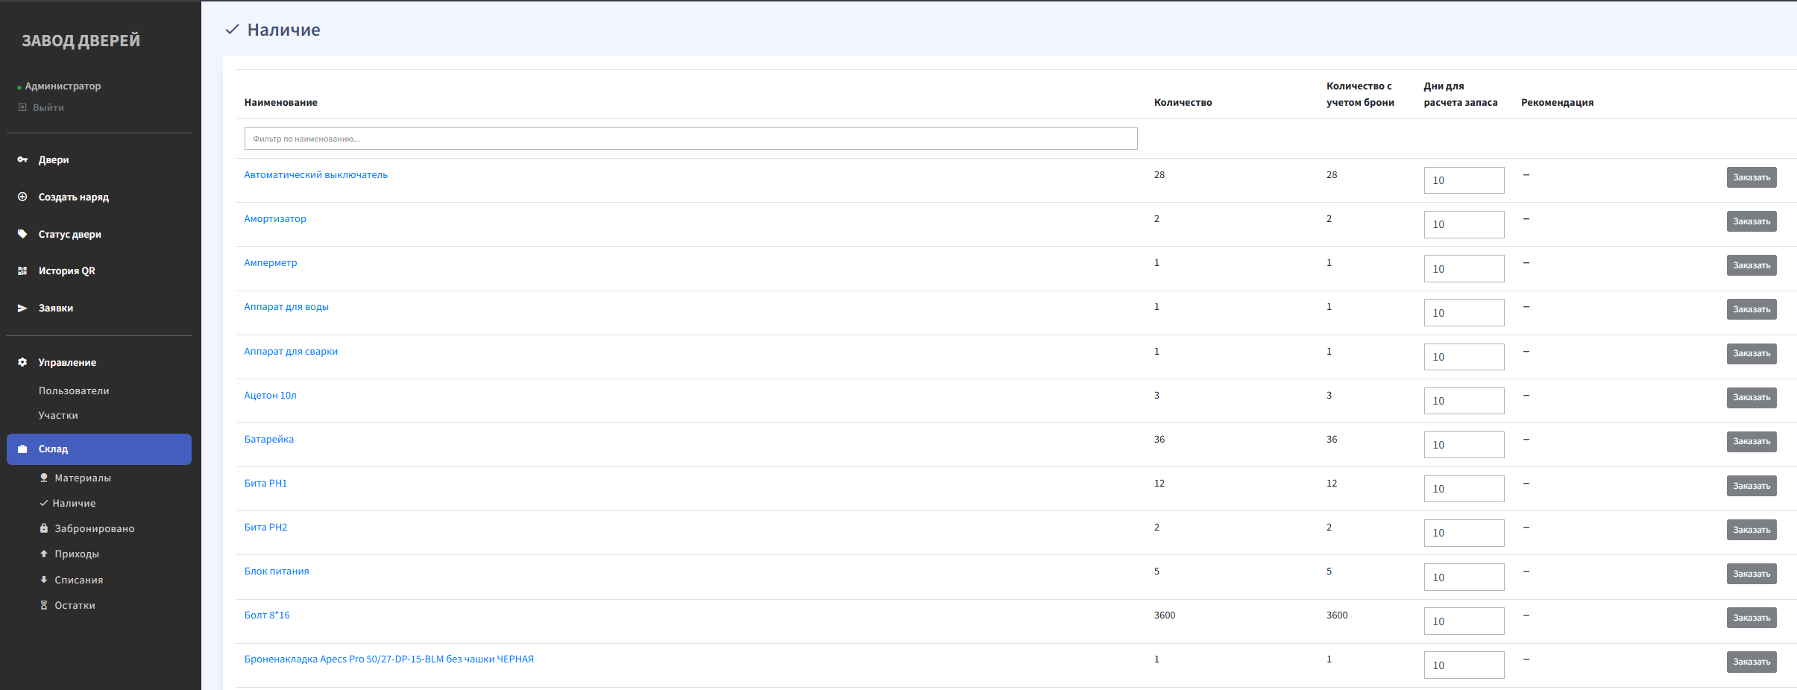Click the Наименование column header

click(x=281, y=102)
